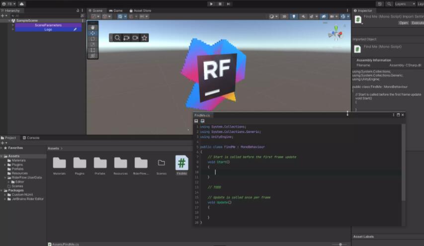Click the pencil edit icon on Logo row
Viewport: 424px width, 246px height.
tap(75, 29)
